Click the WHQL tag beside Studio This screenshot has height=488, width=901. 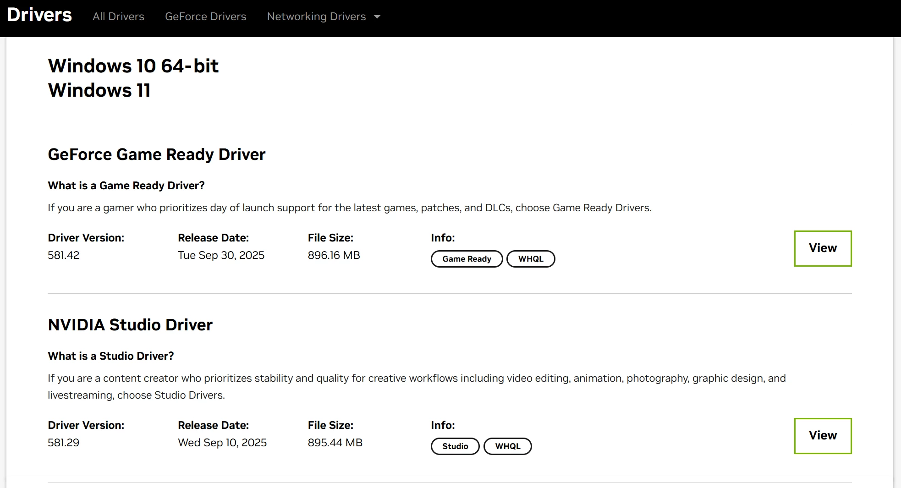[x=508, y=446]
